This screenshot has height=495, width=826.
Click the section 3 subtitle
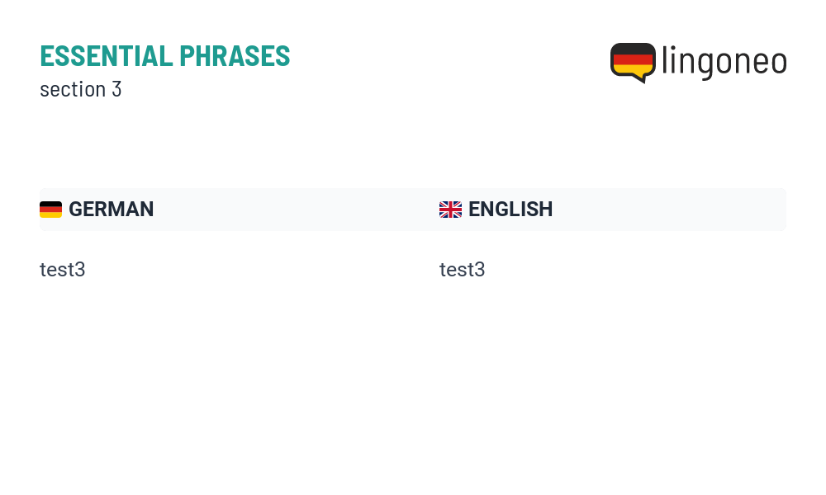[x=81, y=89]
